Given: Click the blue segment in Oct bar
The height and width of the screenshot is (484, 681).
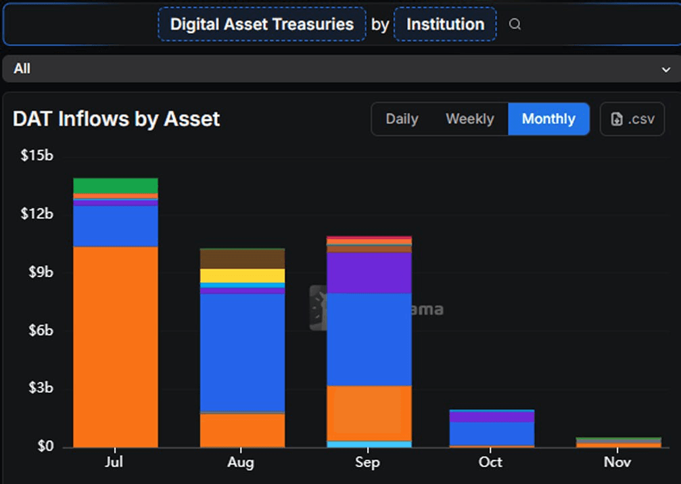Looking at the screenshot, I should tap(492, 433).
